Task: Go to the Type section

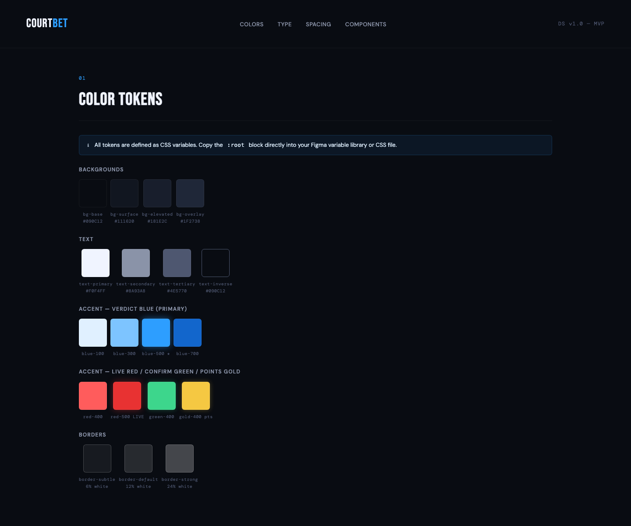Action: point(284,24)
